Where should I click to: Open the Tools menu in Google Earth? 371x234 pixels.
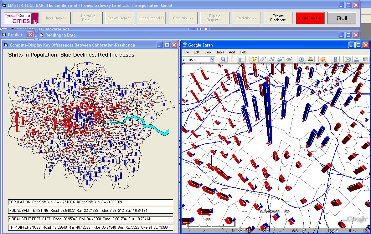pyautogui.click(x=220, y=52)
